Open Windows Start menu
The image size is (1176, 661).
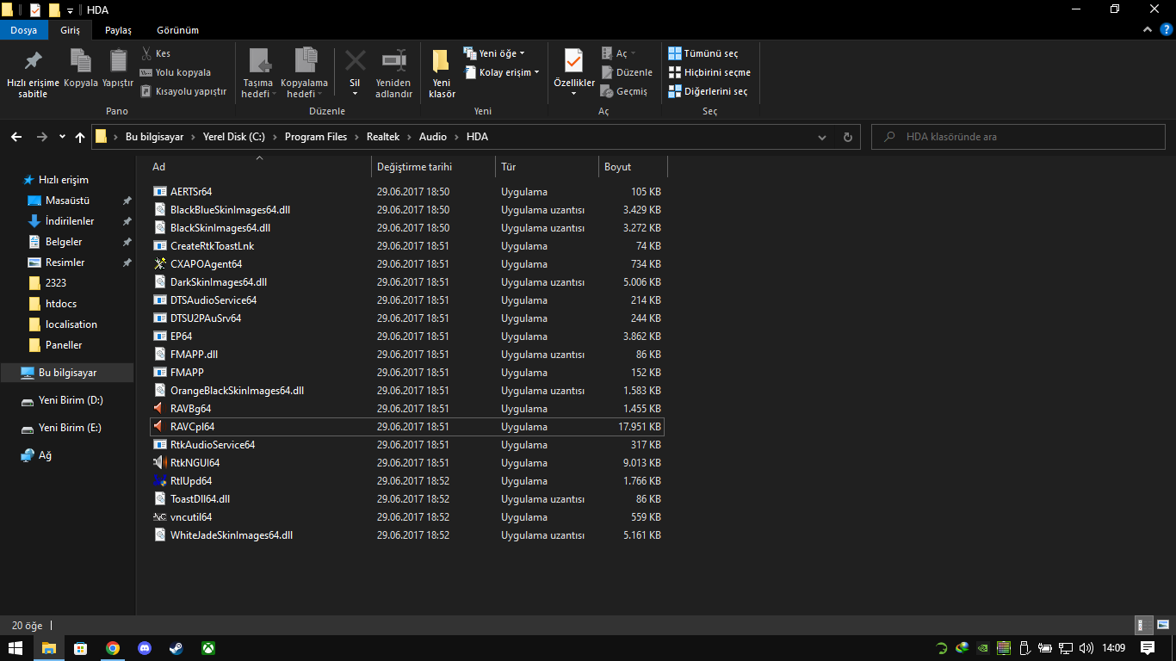15,648
